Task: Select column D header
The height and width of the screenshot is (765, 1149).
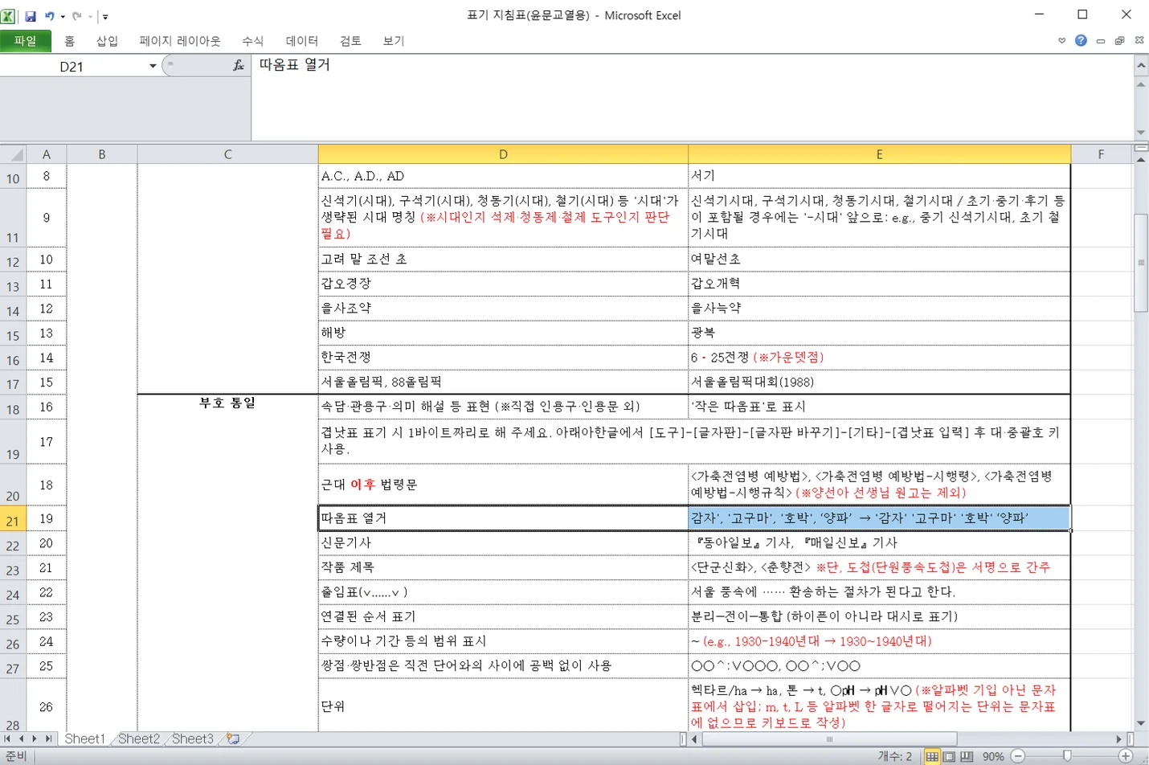Action: tap(503, 154)
